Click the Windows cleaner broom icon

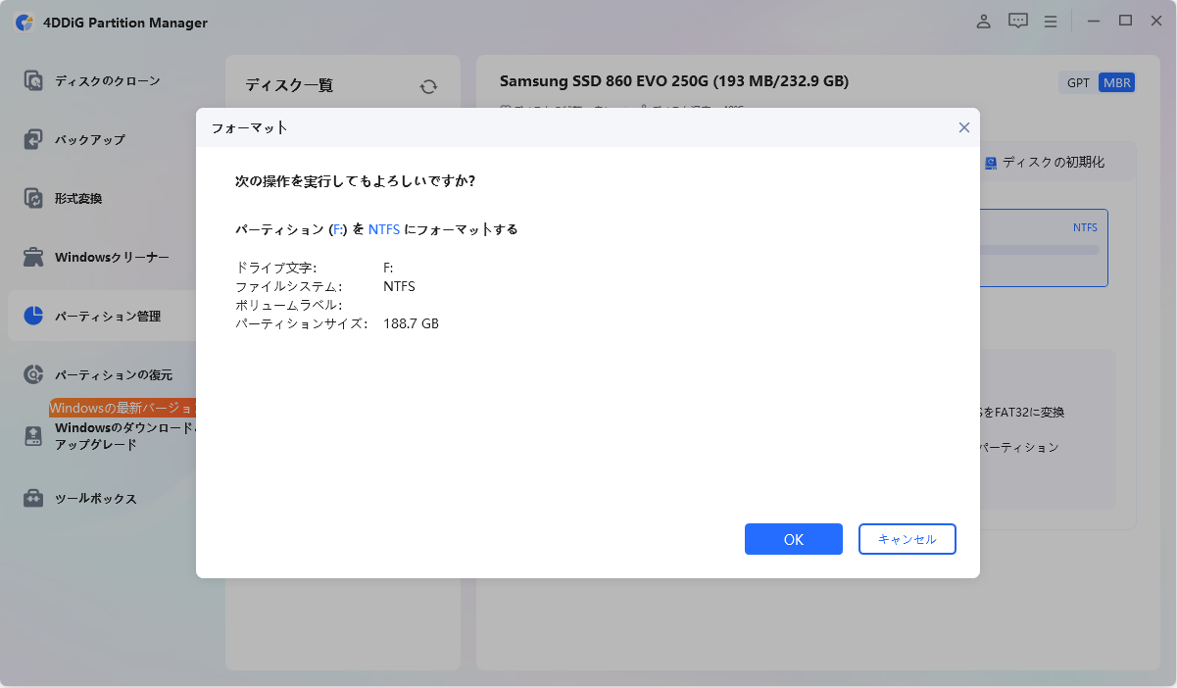(x=34, y=257)
